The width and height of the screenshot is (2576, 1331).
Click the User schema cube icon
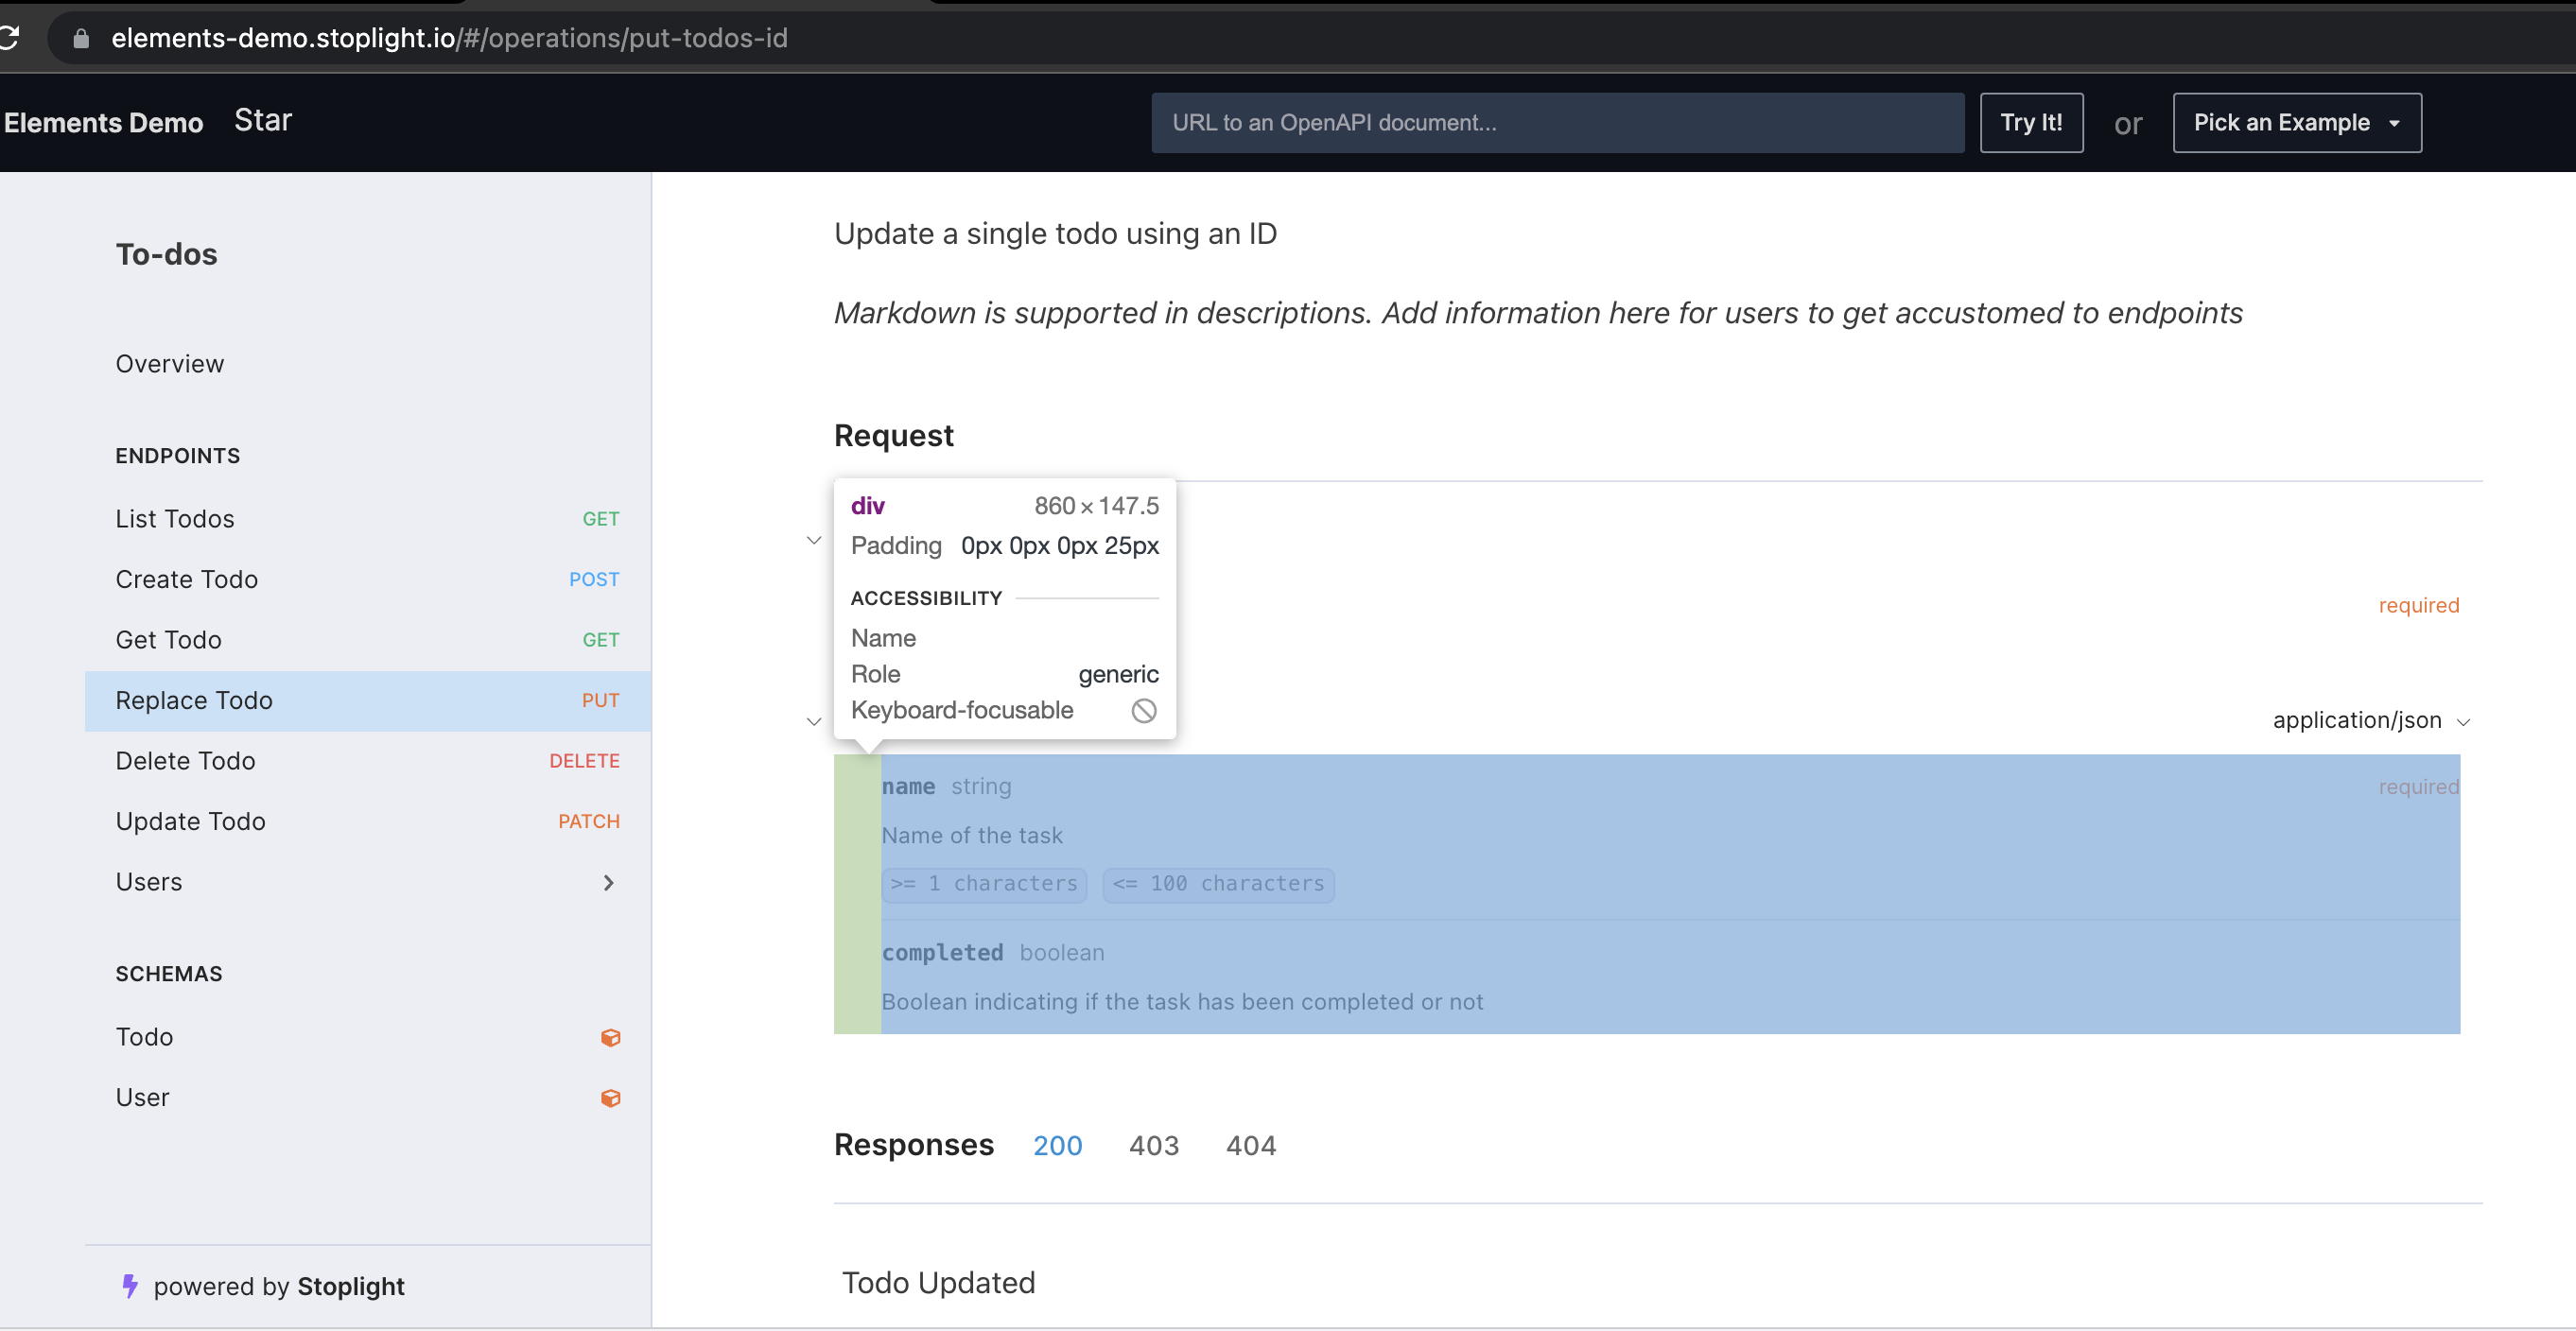point(610,1098)
